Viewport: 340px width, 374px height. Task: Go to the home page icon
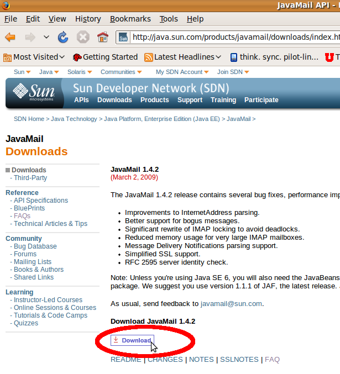click(x=103, y=37)
